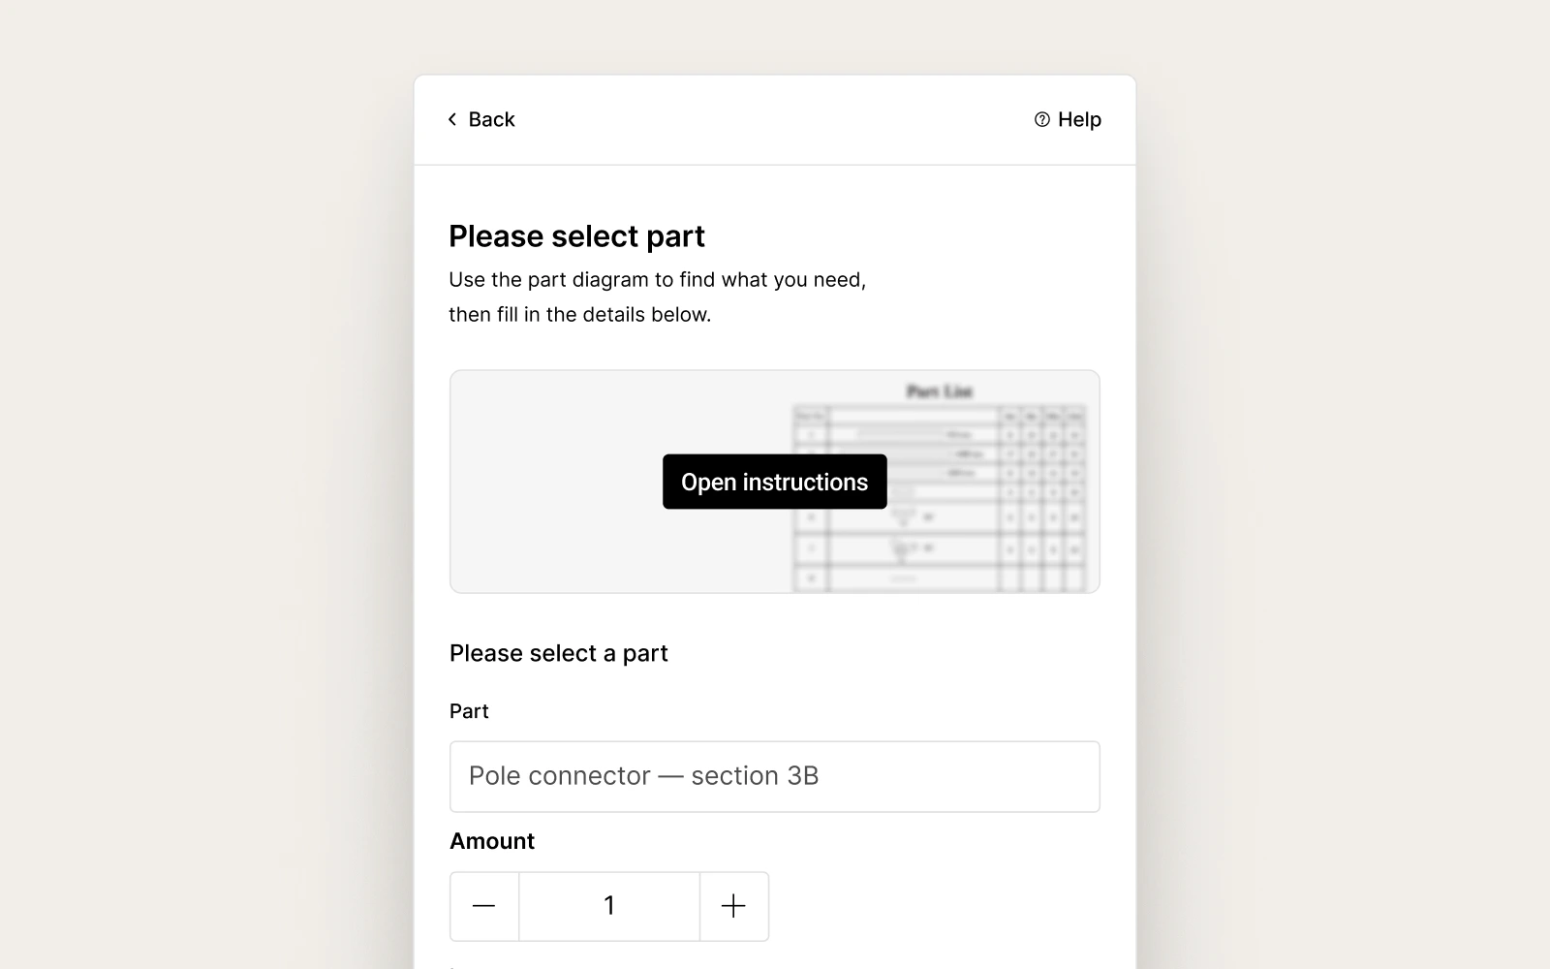Click the beige background outside the card
This screenshot has height=969, width=1550.
pos(203,484)
